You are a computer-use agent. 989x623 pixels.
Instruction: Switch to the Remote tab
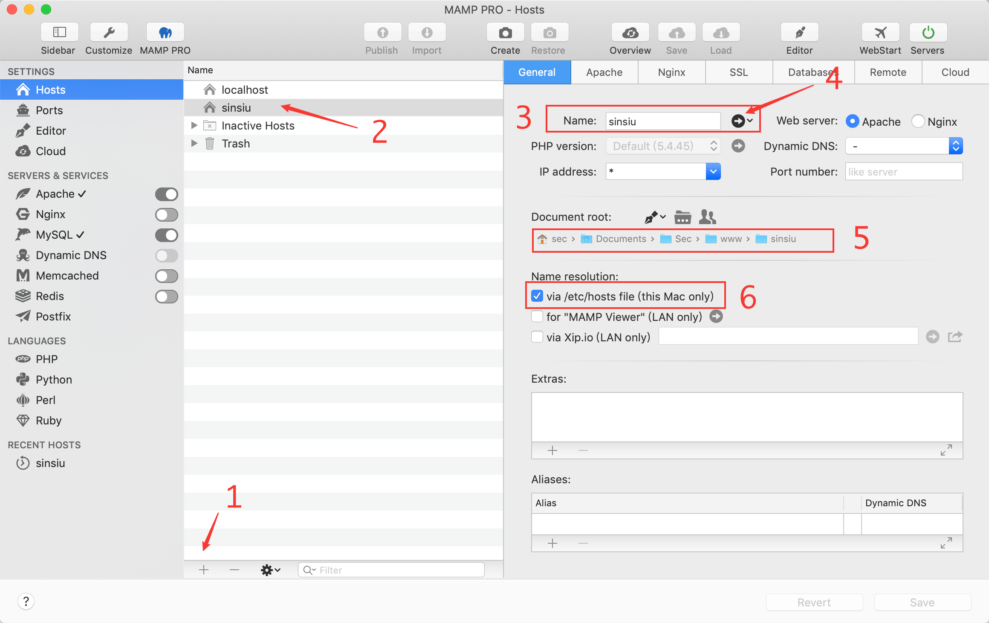coord(888,72)
